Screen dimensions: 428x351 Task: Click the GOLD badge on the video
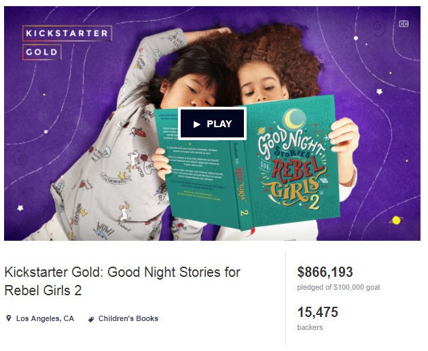42,52
